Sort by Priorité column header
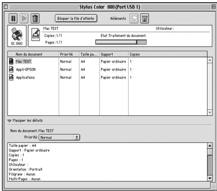Screen dimensions: 217x191 tap(69, 54)
